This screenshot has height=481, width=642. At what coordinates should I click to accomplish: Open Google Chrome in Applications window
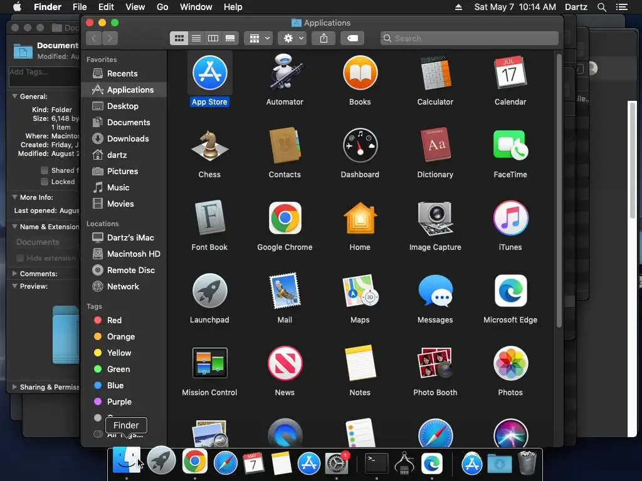285,218
